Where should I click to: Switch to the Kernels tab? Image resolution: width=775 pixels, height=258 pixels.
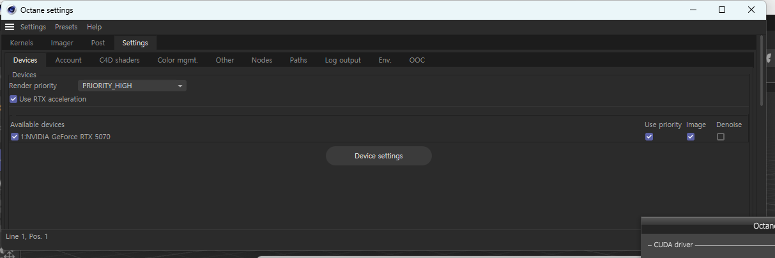22,43
